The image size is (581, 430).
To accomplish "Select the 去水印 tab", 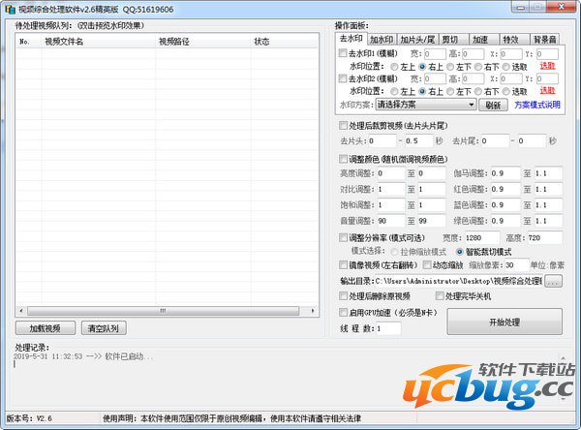I will 351,38.
